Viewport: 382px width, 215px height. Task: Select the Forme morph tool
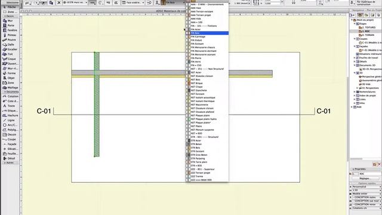tap(10, 73)
